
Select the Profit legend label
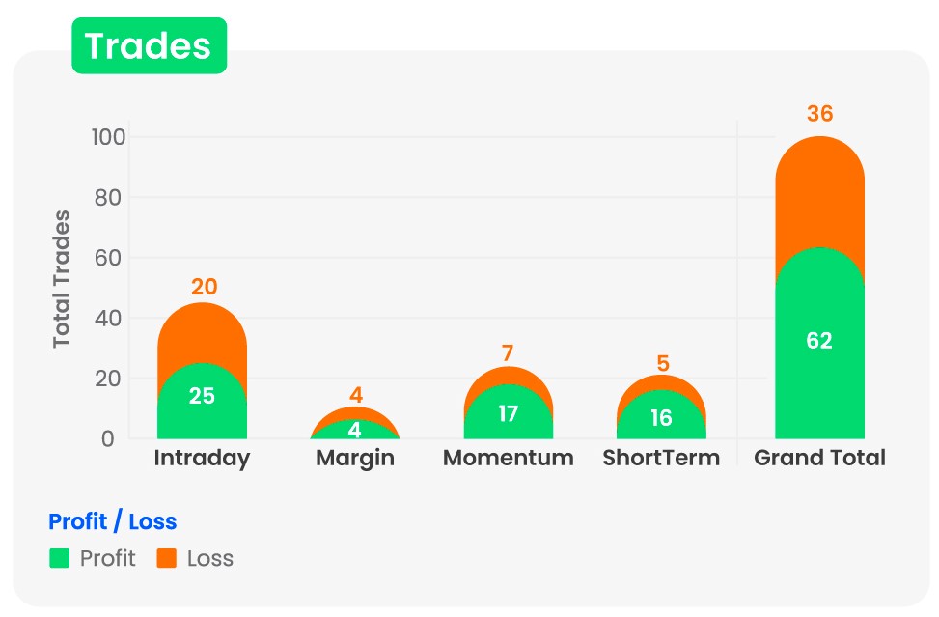(107, 558)
